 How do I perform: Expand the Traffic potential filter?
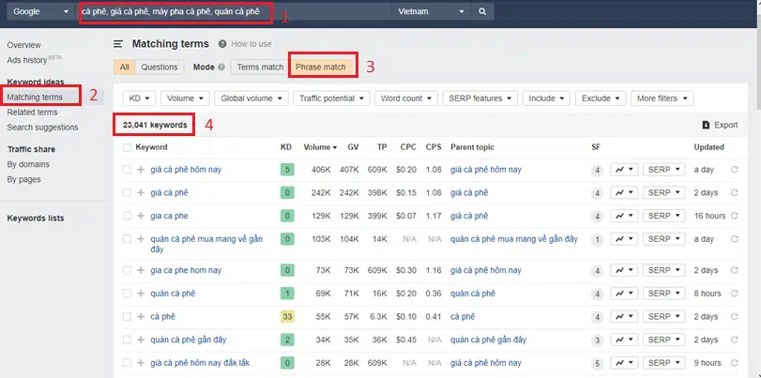click(x=331, y=98)
